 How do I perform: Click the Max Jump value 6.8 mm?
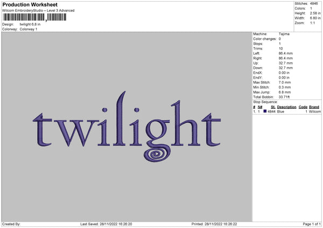[x=285, y=92]
